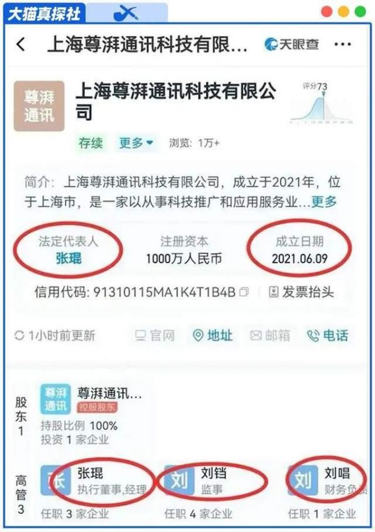Open the 官网 official website
This screenshot has height=532, width=375.
click(154, 336)
